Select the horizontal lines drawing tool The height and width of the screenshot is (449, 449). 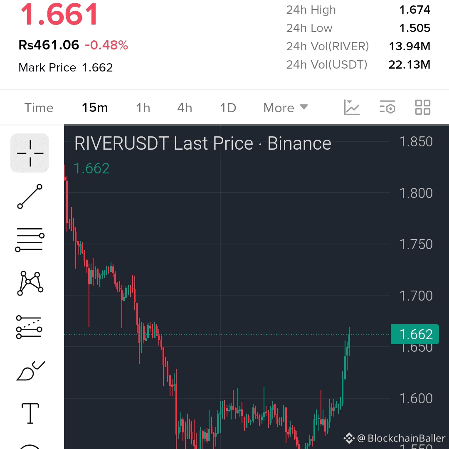pyautogui.click(x=30, y=240)
